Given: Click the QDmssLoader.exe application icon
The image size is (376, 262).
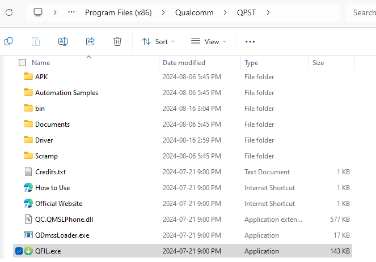Looking at the screenshot, I should point(28,235).
